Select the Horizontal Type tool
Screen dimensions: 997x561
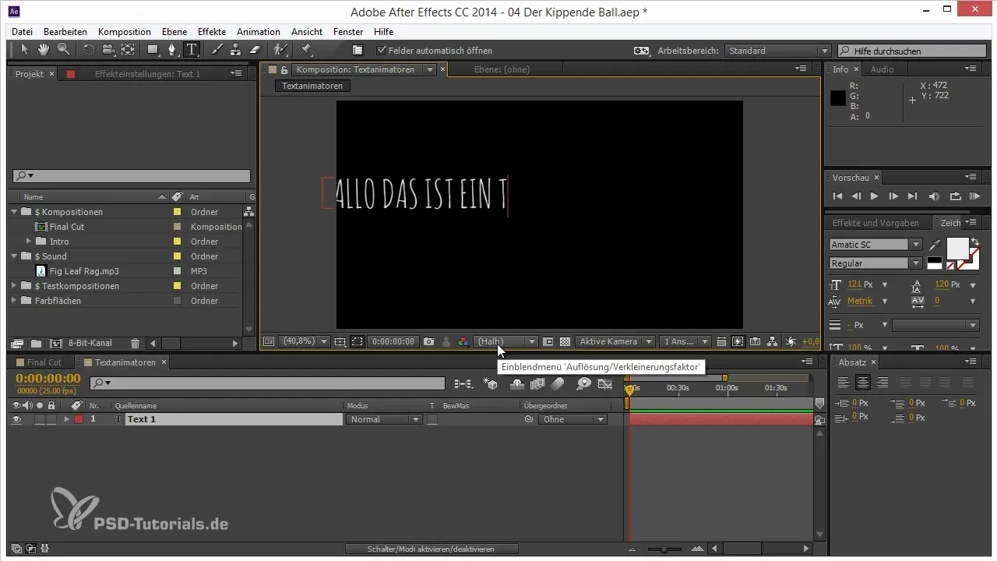pos(192,50)
